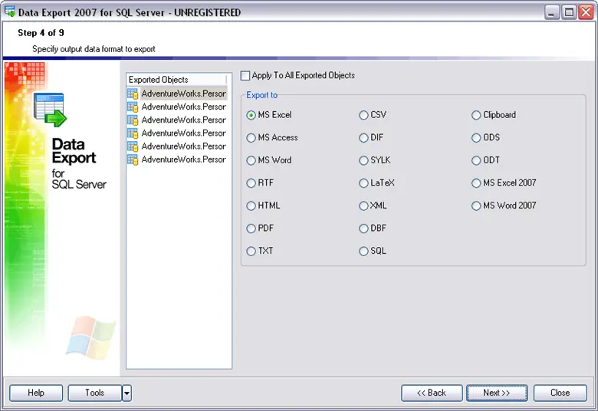Select the sixth AdventureWorks.Person row text
This screenshot has height=411, width=598.
183,159
